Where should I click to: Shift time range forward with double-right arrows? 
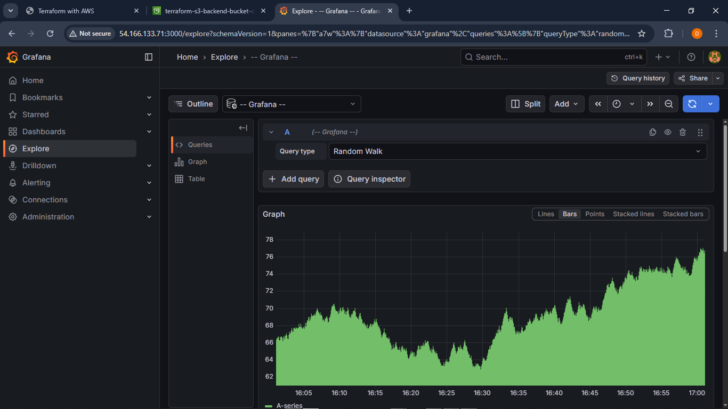tap(650, 104)
